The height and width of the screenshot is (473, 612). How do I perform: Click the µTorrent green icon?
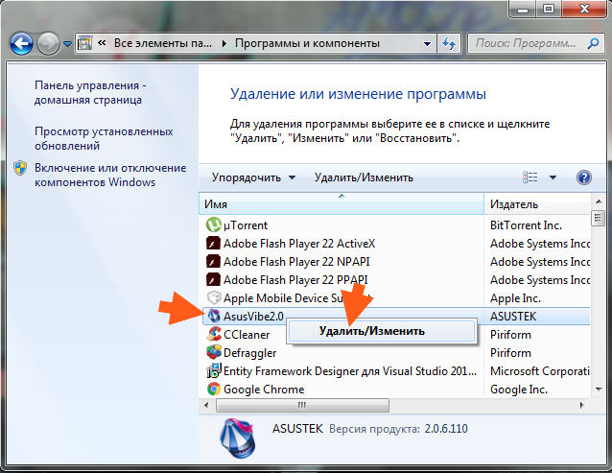[x=214, y=225]
